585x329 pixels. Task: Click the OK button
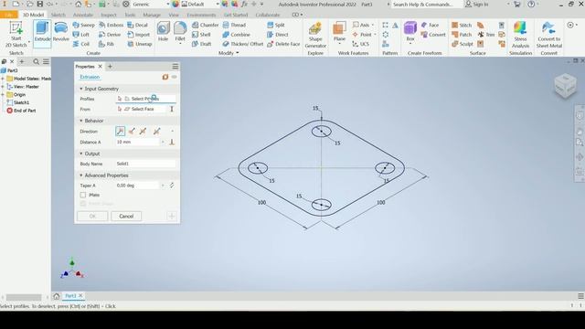[x=92, y=216]
